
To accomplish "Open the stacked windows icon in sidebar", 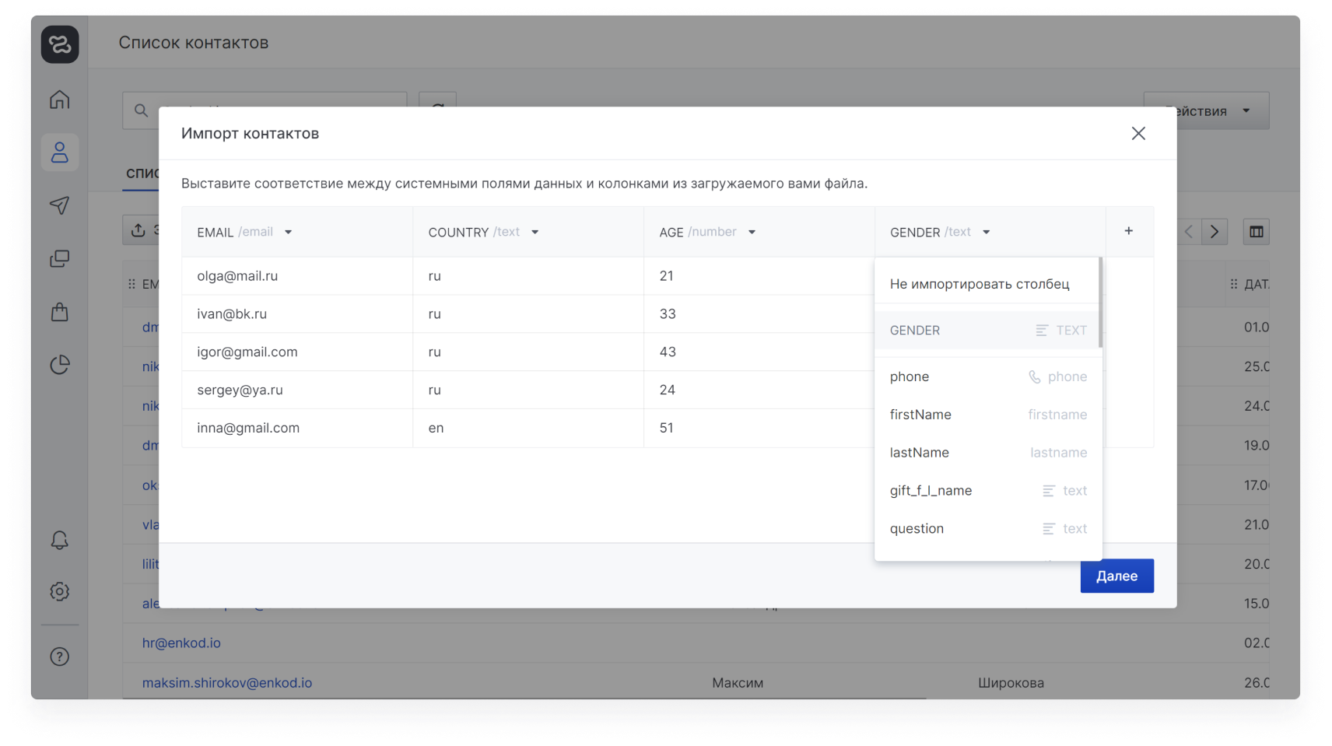I will click(x=60, y=258).
